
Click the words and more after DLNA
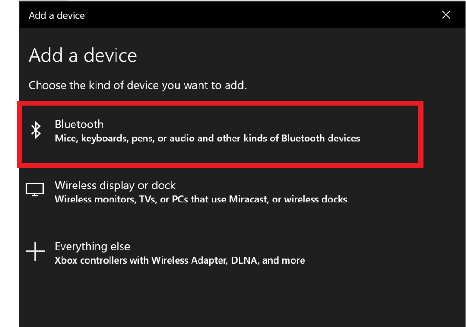[x=283, y=260]
